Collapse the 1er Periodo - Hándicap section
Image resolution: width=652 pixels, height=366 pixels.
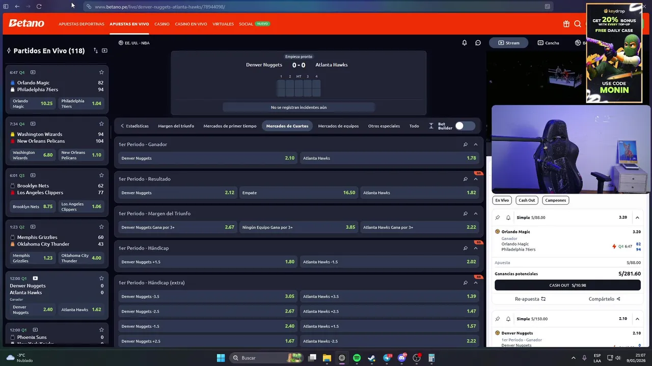click(476, 248)
